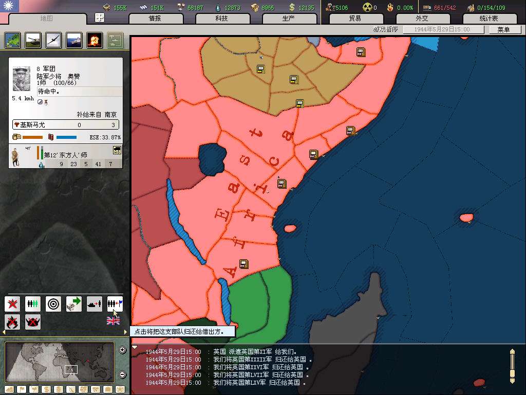
Task: Select the naval warship icon
Action: coord(74,40)
